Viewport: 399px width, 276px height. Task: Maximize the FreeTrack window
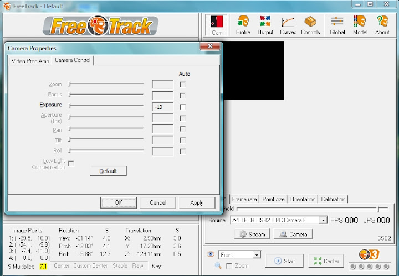(x=370, y=4)
